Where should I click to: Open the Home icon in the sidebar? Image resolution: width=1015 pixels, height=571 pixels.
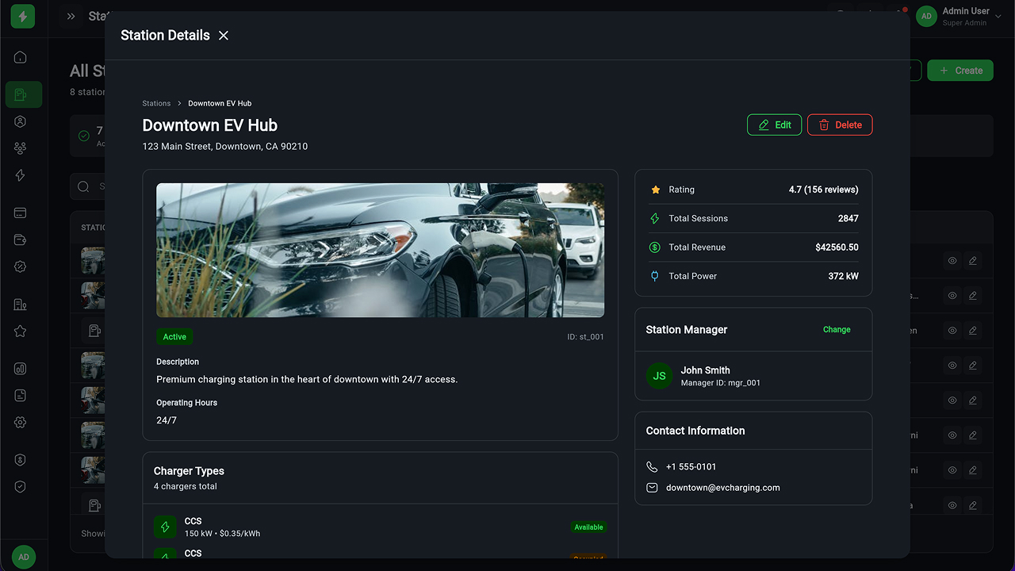tap(21, 57)
